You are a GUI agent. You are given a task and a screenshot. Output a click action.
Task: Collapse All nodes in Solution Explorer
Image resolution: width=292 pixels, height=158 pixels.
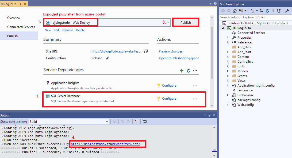point(273,11)
